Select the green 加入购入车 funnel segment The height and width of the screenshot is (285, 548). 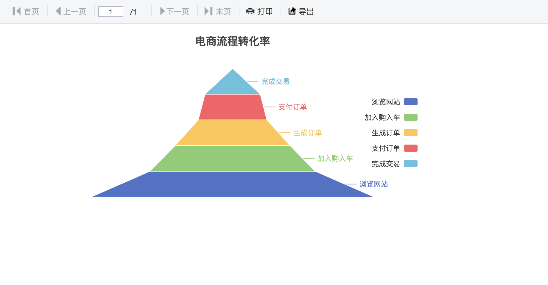coord(233,158)
